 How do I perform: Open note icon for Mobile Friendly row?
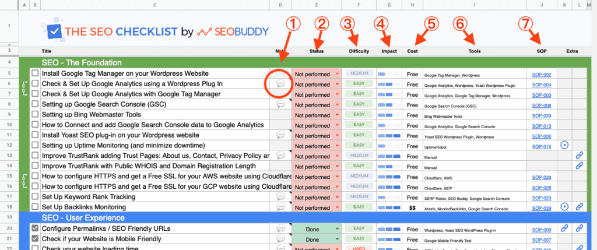click(280, 238)
